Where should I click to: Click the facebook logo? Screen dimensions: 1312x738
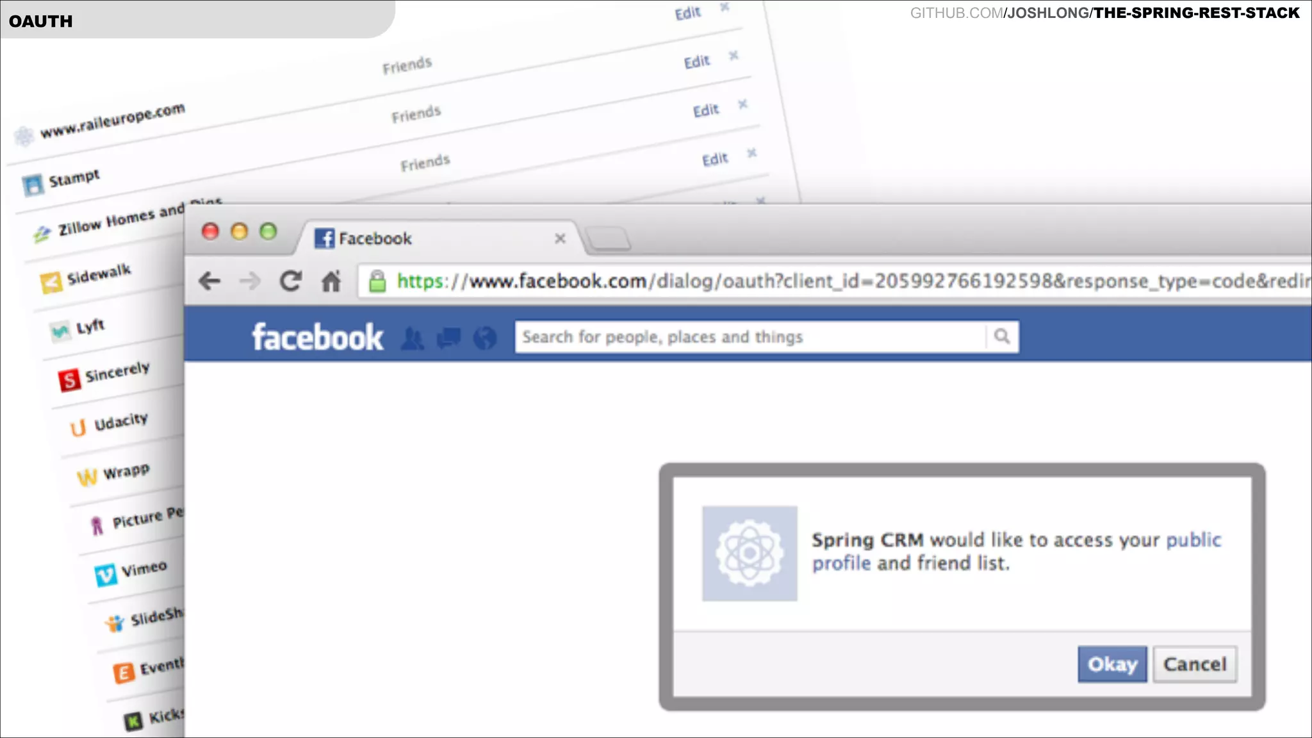(317, 338)
